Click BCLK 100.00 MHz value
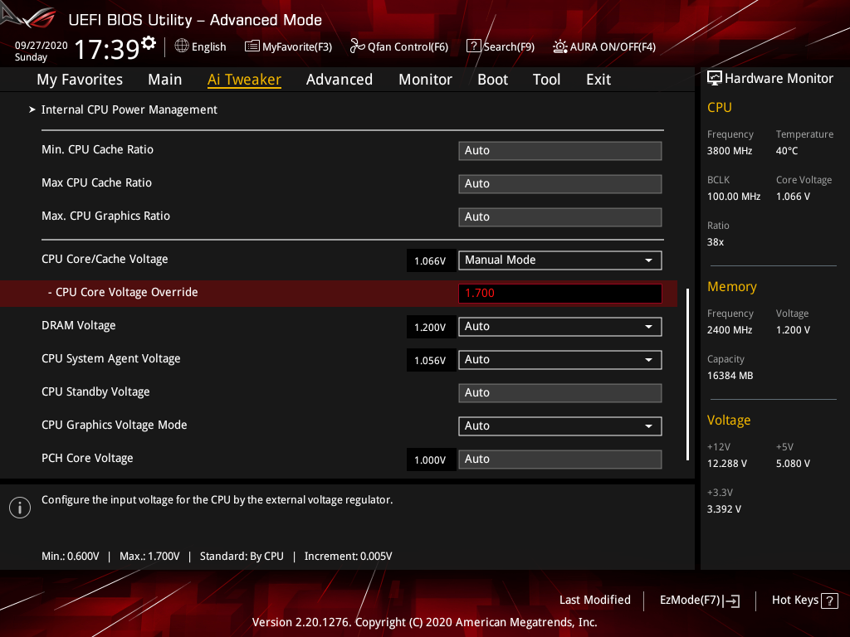Screen dimensions: 850x637 734,197
